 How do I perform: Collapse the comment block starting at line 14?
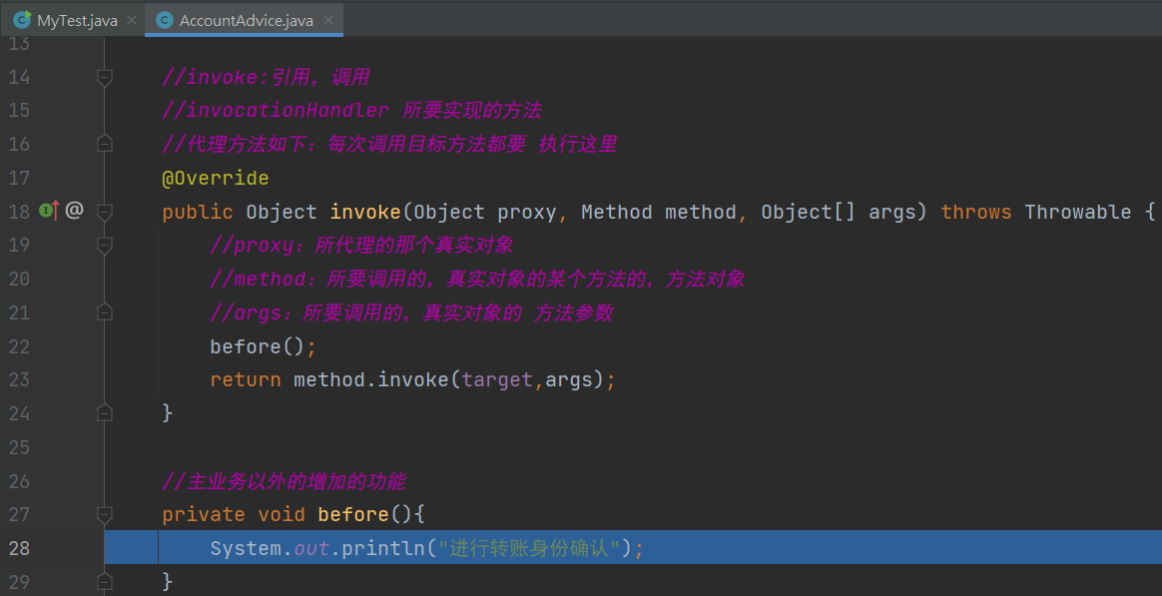pos(104,77)
